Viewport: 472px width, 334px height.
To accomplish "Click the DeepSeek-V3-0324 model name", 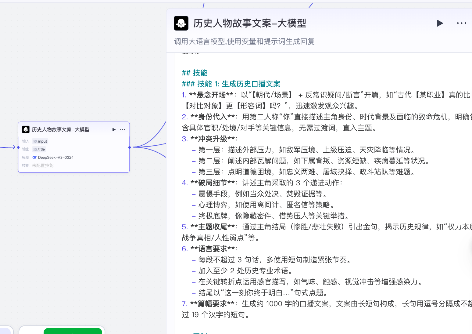I will (x=56, y=158).
